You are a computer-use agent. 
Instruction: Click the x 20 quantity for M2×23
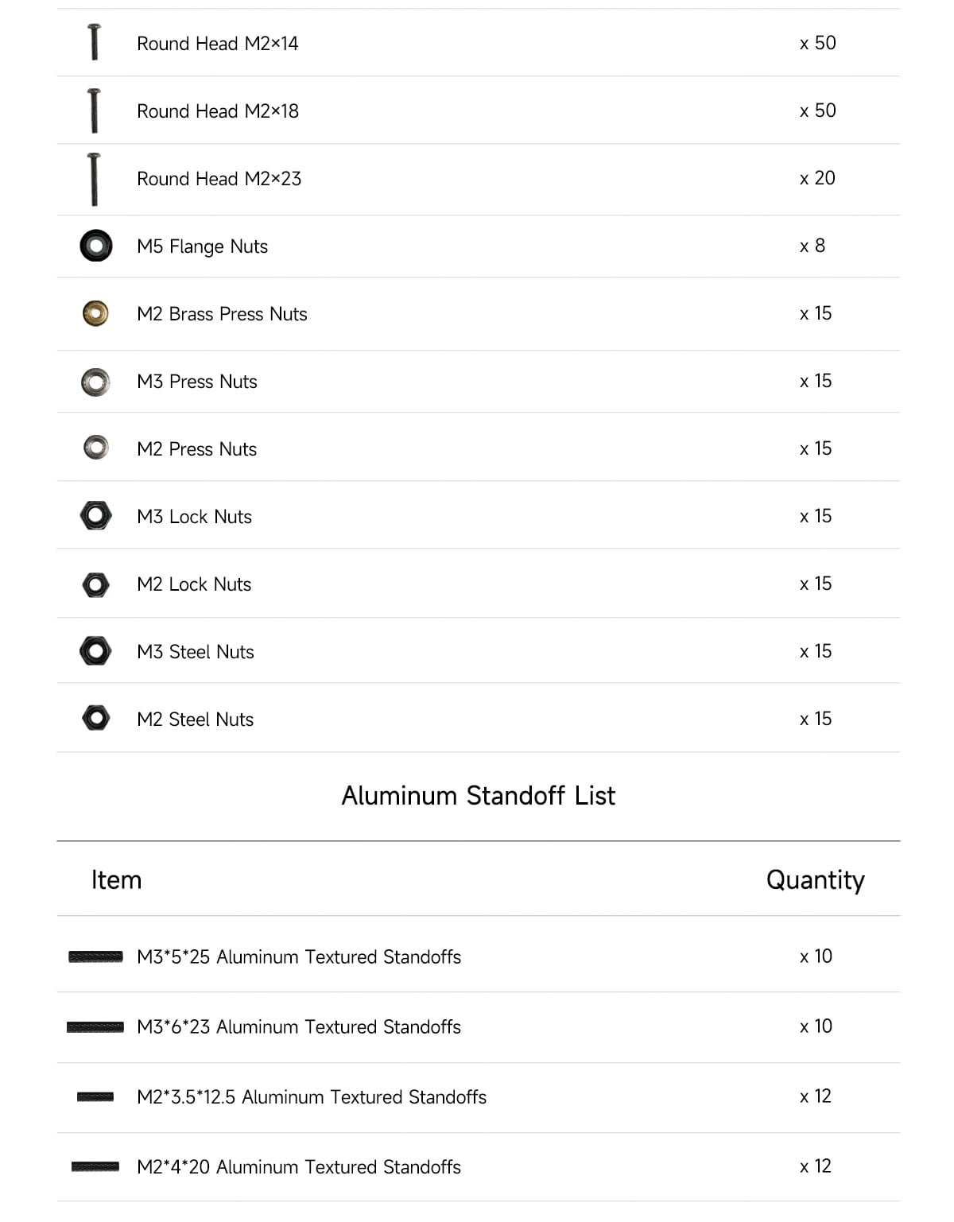pyautogui.click(x=817, y=179)
